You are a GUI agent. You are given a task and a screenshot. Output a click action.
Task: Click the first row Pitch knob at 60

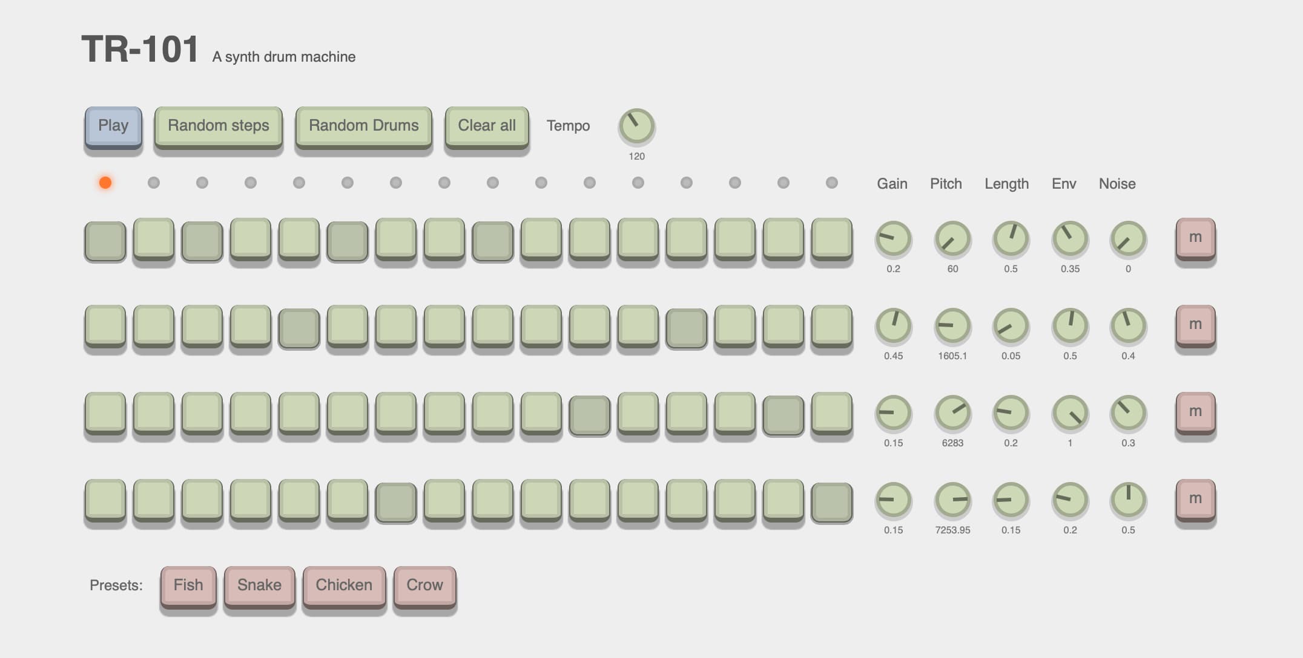(x=952, y=238)
